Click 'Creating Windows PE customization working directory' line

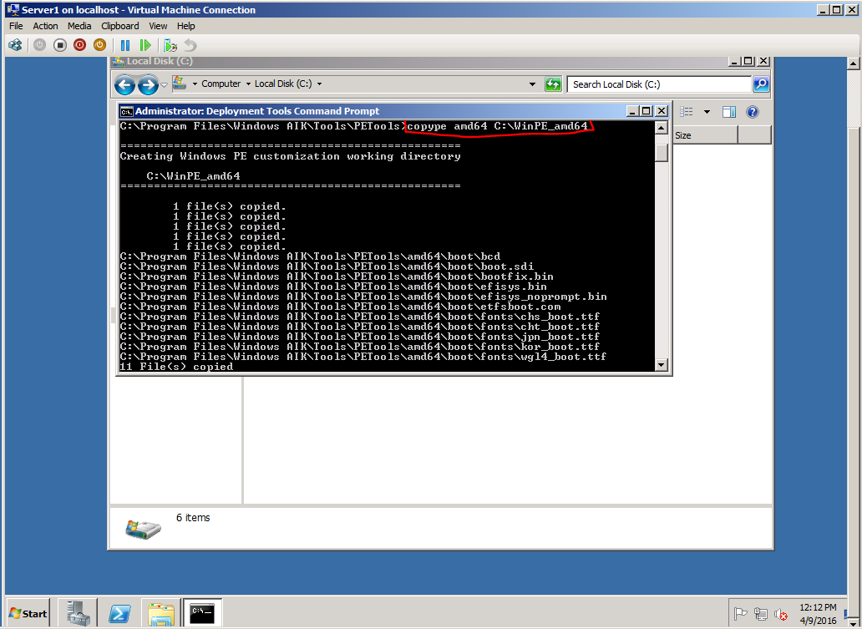291,156
